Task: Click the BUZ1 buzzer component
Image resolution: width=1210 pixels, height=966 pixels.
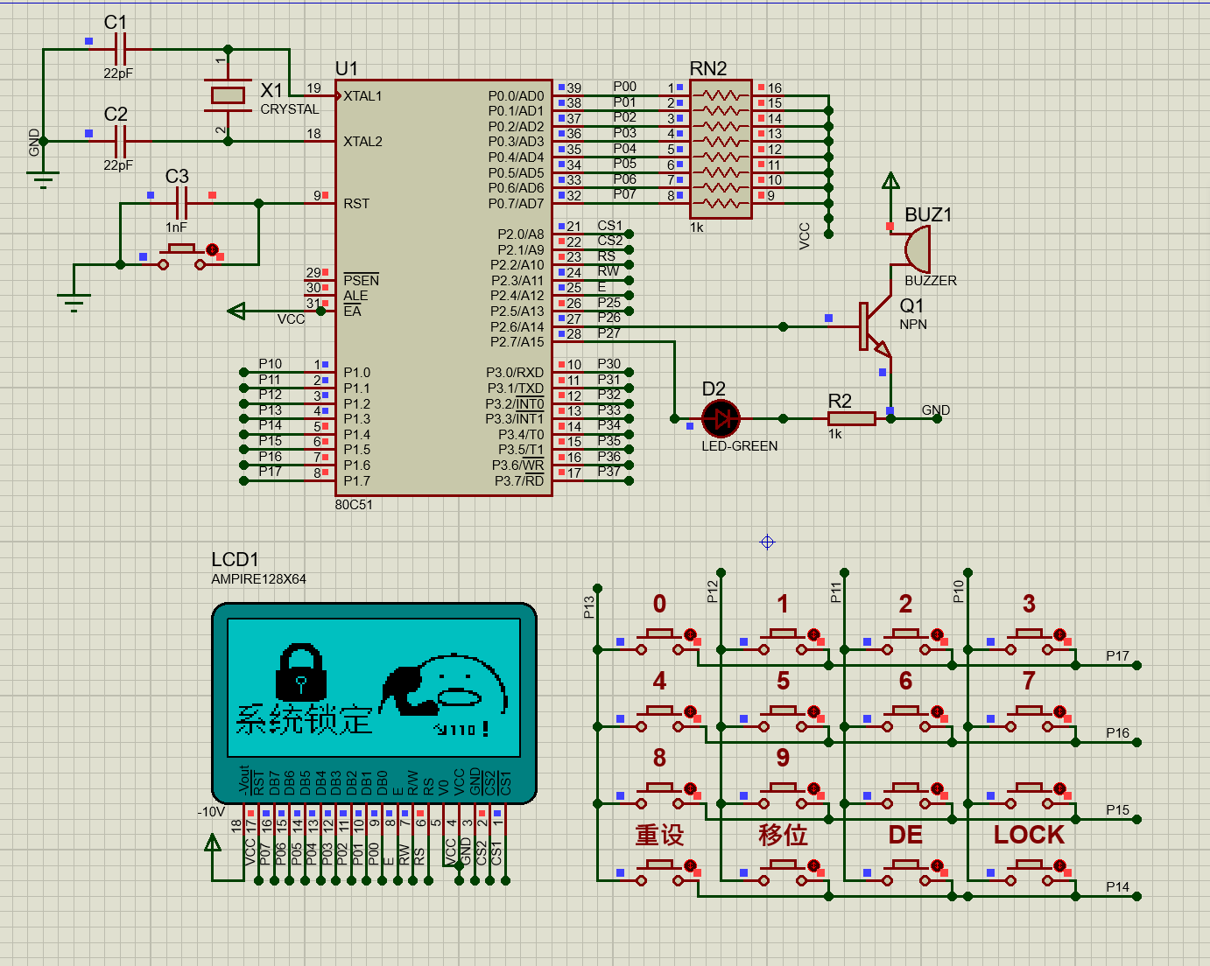Action: (x=917, y=249)
